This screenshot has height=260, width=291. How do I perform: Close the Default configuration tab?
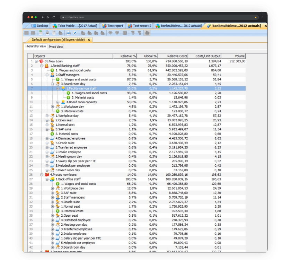click(89, 40)
